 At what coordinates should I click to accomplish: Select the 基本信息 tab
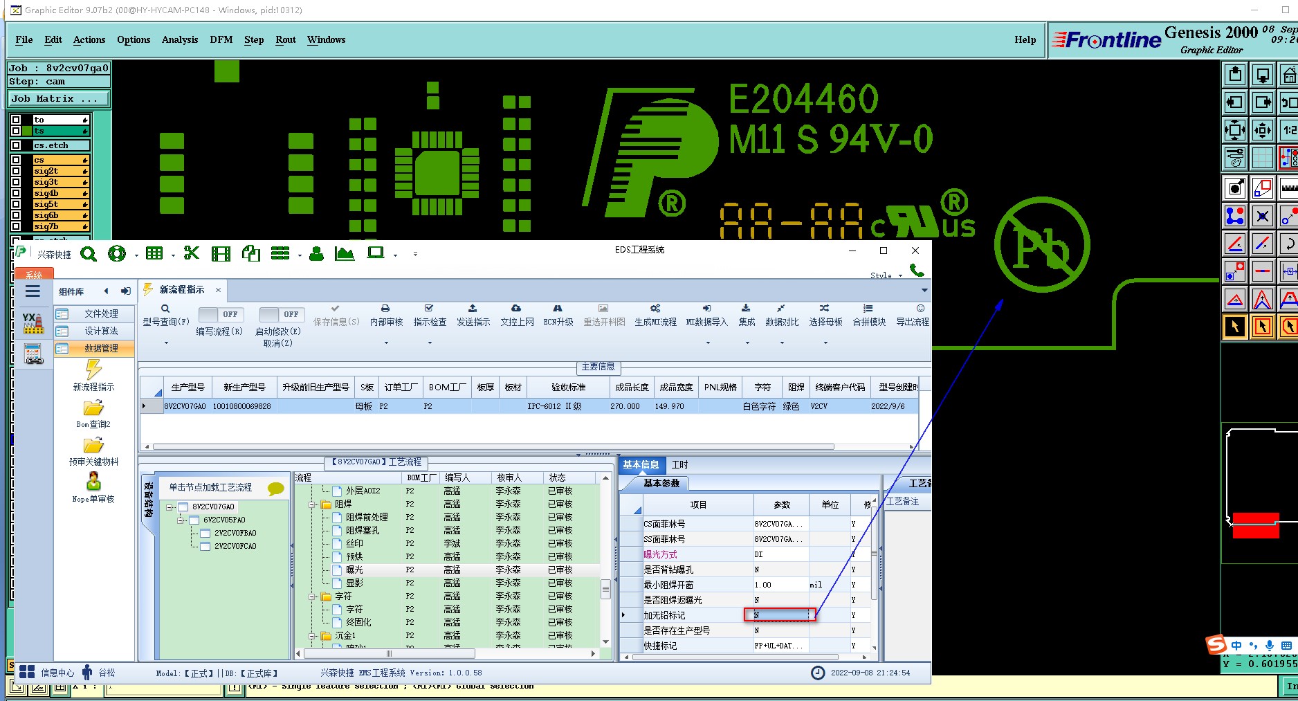tap(641, 464)
